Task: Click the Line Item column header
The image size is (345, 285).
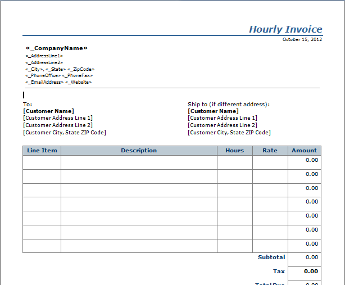Action: pos(42,151)
